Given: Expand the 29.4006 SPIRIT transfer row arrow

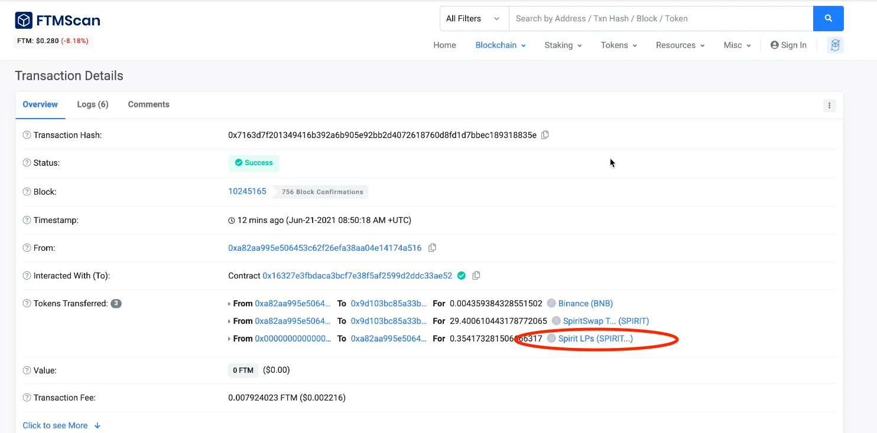Looking at the screenshot, I should coord(229,322).
